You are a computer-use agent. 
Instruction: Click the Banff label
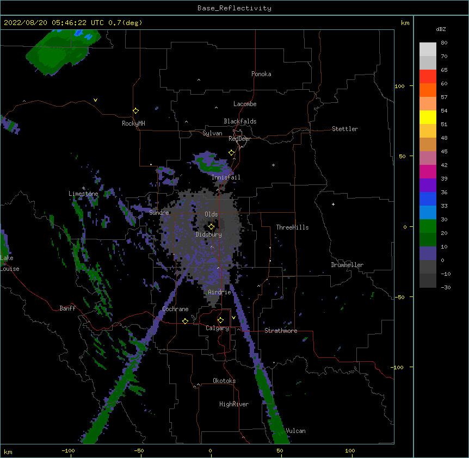coord(67,308)
